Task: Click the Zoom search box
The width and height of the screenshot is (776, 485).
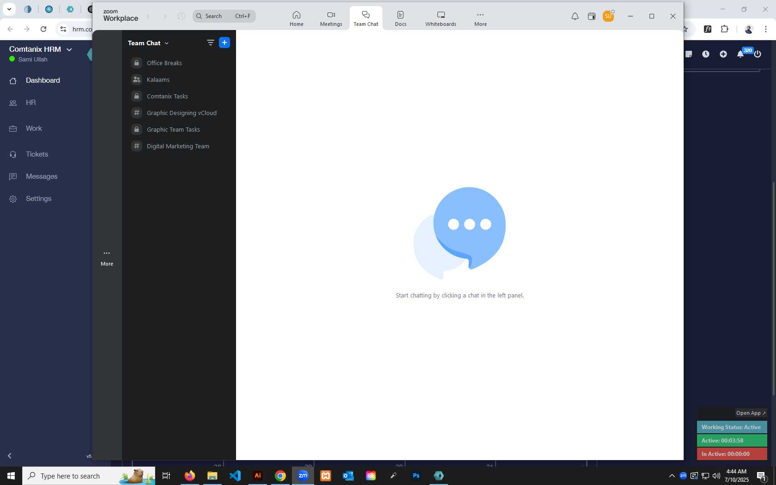Action: point(224,16)
